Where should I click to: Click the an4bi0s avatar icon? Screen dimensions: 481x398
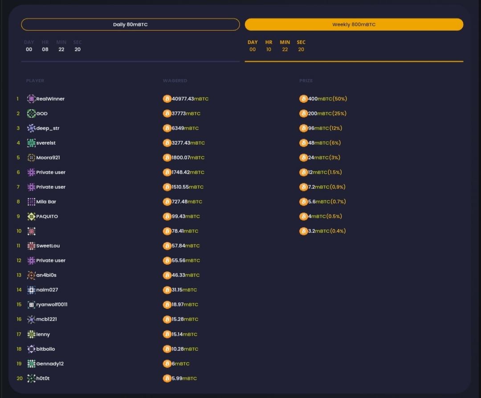[31, 275]
